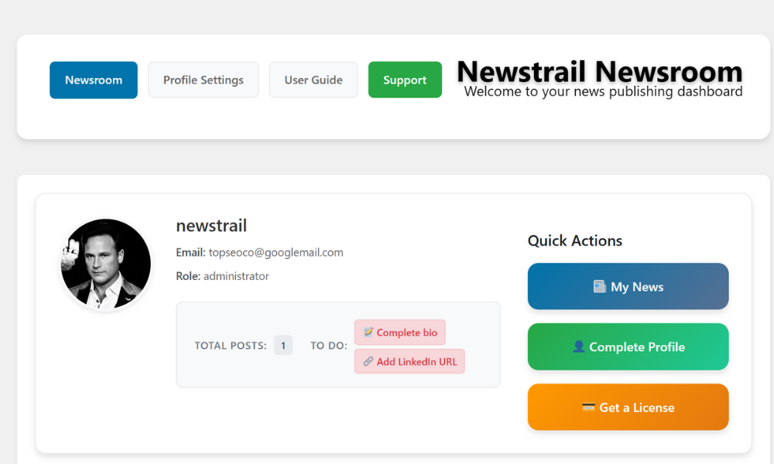Open My News quick action
The width and height of the screenshot is (774, 464).
pyautogui.click(x=628, y=286)
